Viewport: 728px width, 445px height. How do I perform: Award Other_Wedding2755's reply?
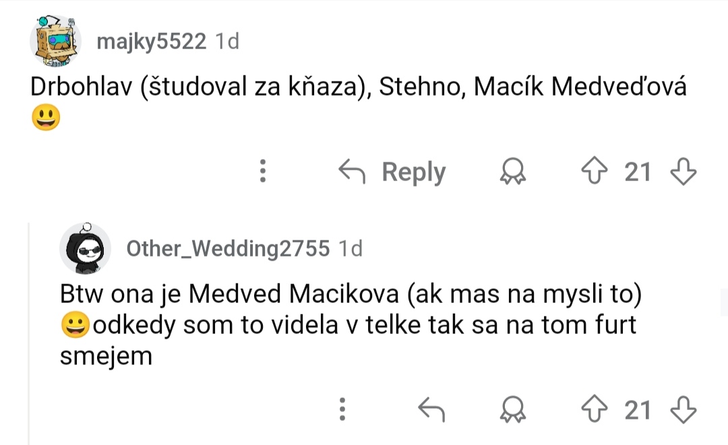coord(513,409)
